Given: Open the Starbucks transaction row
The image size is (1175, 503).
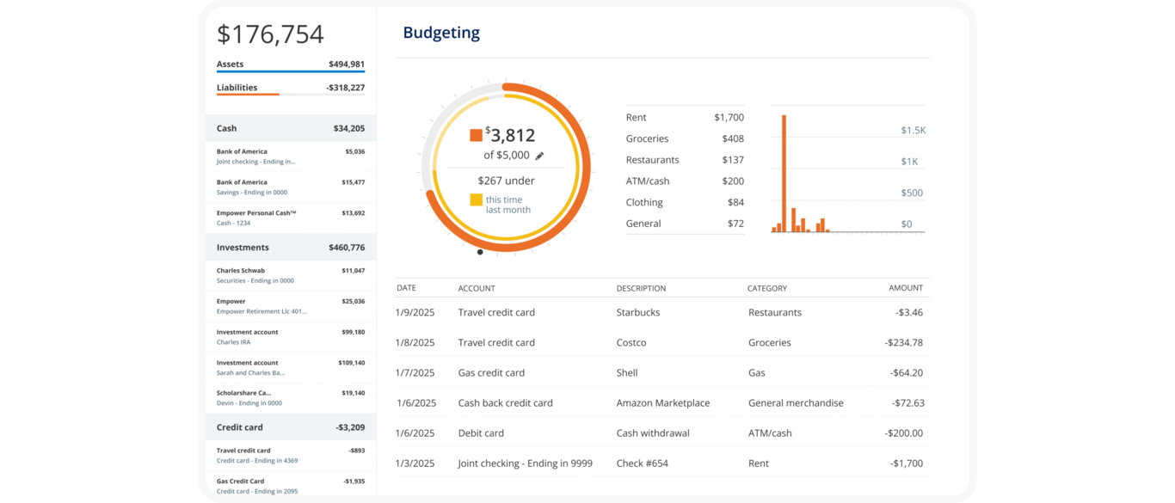Looking at the screenshot, I should click(661, 313).
